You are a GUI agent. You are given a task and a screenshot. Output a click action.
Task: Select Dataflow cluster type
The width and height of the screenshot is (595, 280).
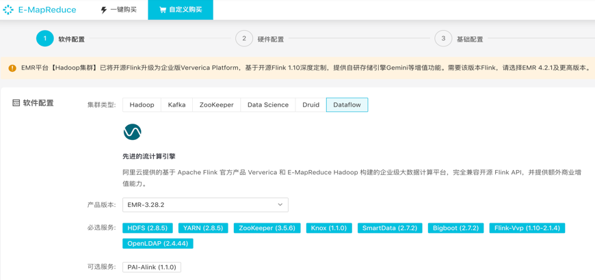pos(347,105)
